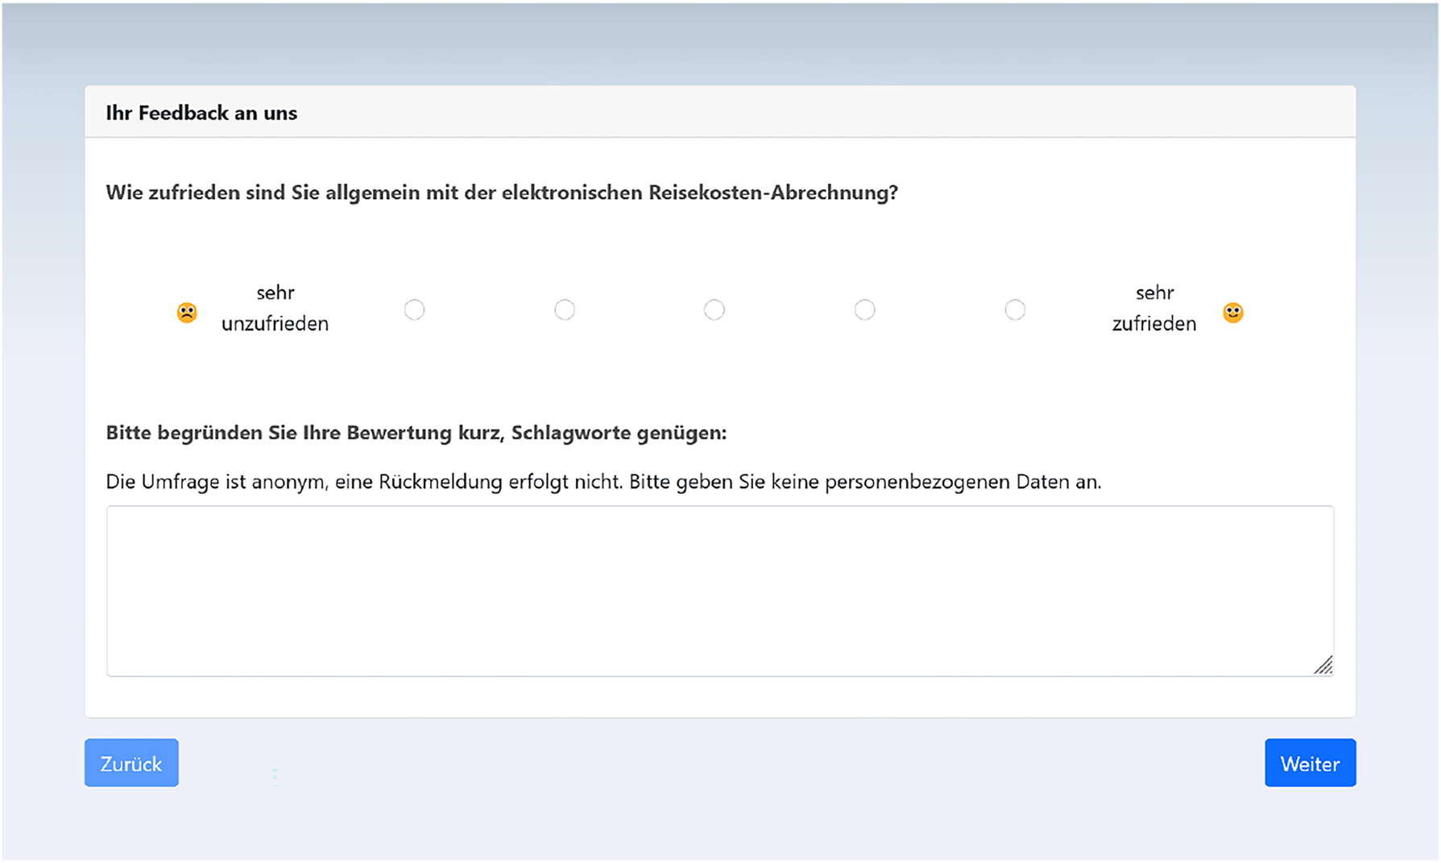Click the textarea resize handle
The width and height of the screenshot is (1441, 863).
tap(1325, 666)
